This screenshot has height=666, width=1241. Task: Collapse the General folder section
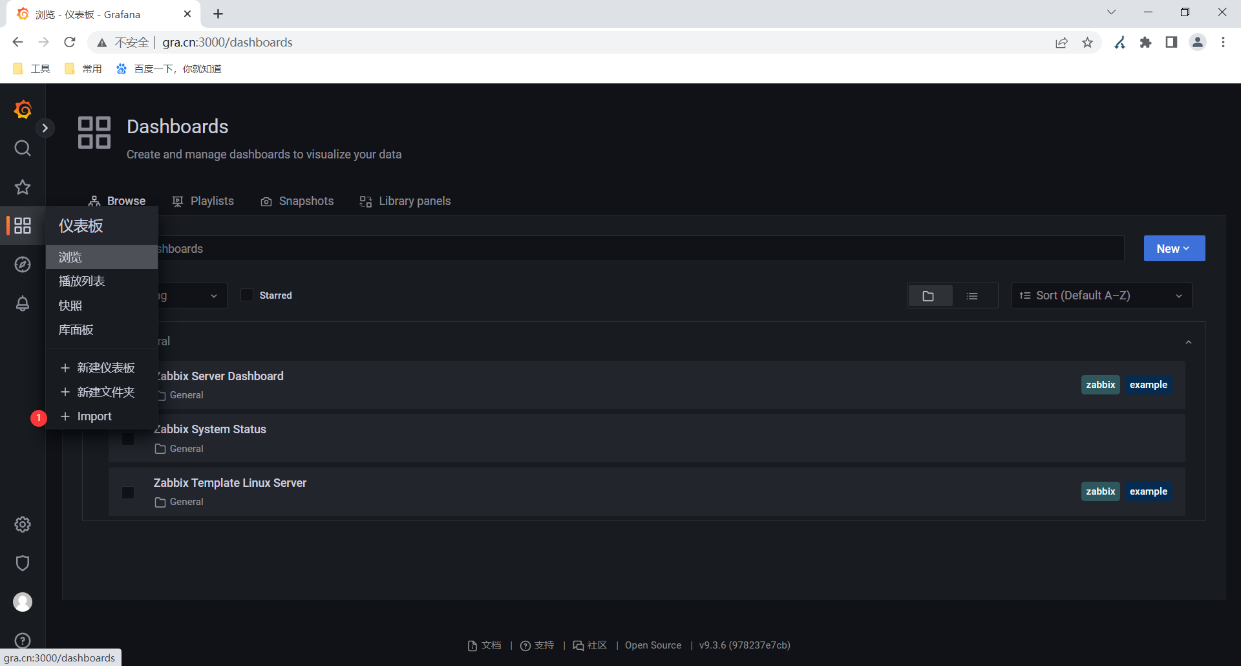pyautogui.click(x=1189, y=341)
